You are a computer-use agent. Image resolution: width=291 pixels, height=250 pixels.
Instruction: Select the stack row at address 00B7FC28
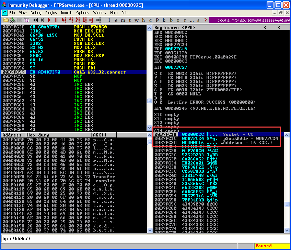tap(219, 151)
